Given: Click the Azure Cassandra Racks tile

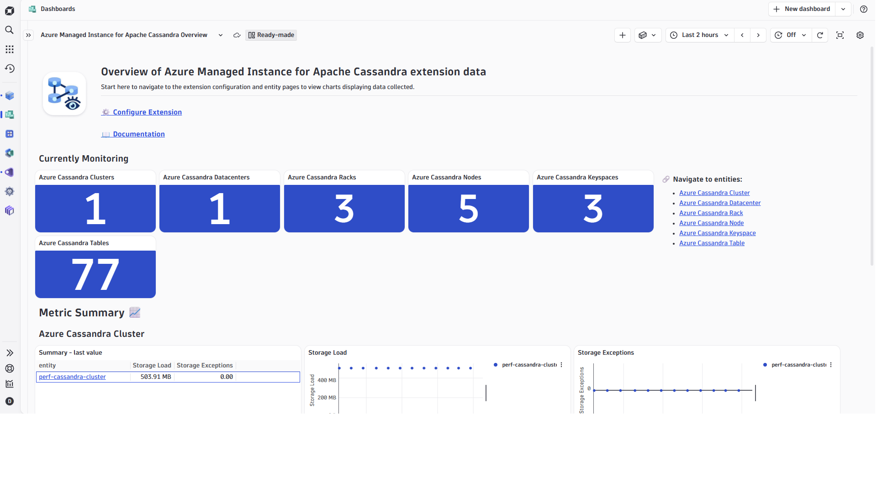Looking at the screenshot, I should coord(344,201).
